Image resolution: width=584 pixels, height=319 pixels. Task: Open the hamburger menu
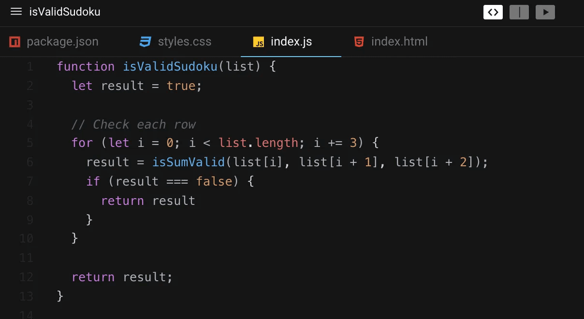(x=16, y=12)
